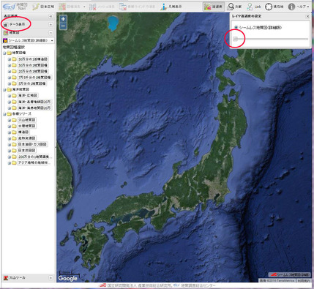Toggle the 透過度 transparency tool

(x=213, y=7)
